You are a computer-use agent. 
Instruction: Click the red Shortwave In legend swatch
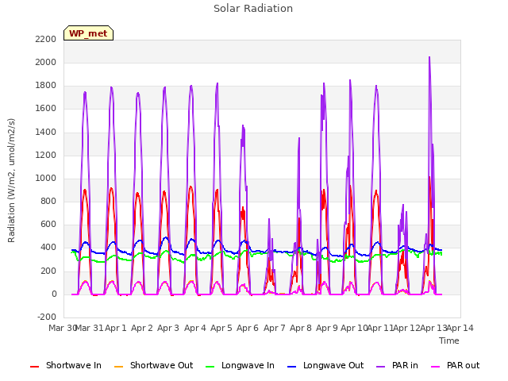pos(34,367)
